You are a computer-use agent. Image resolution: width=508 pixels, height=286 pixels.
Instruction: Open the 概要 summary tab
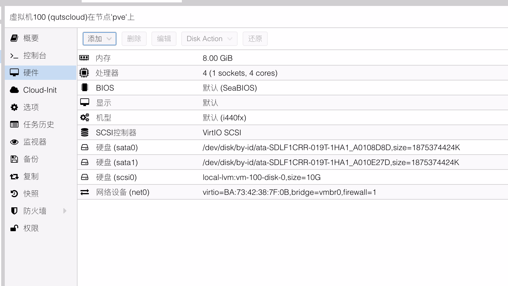click(x=31, y=38)
